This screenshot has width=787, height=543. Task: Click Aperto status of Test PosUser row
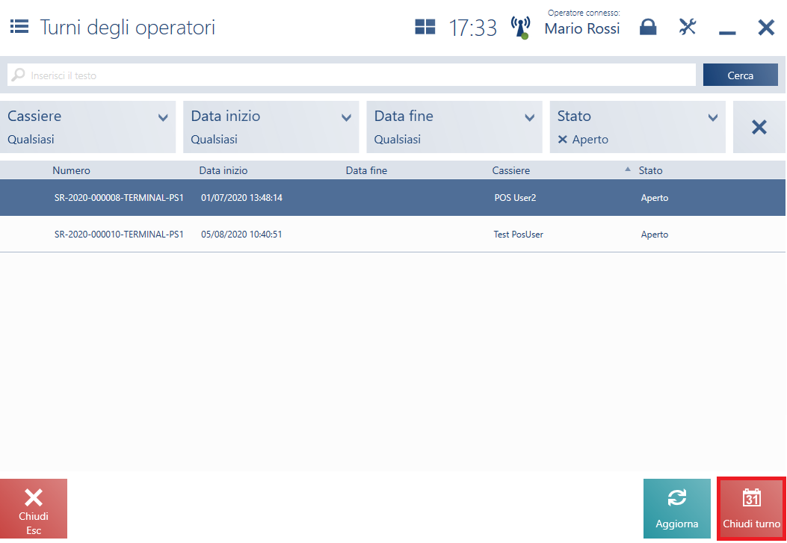[x=655, y=234]
